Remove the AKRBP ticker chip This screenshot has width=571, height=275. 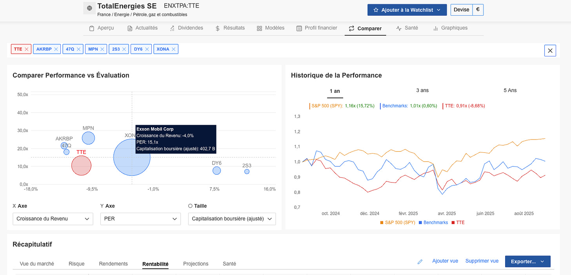tap(56, 49)
